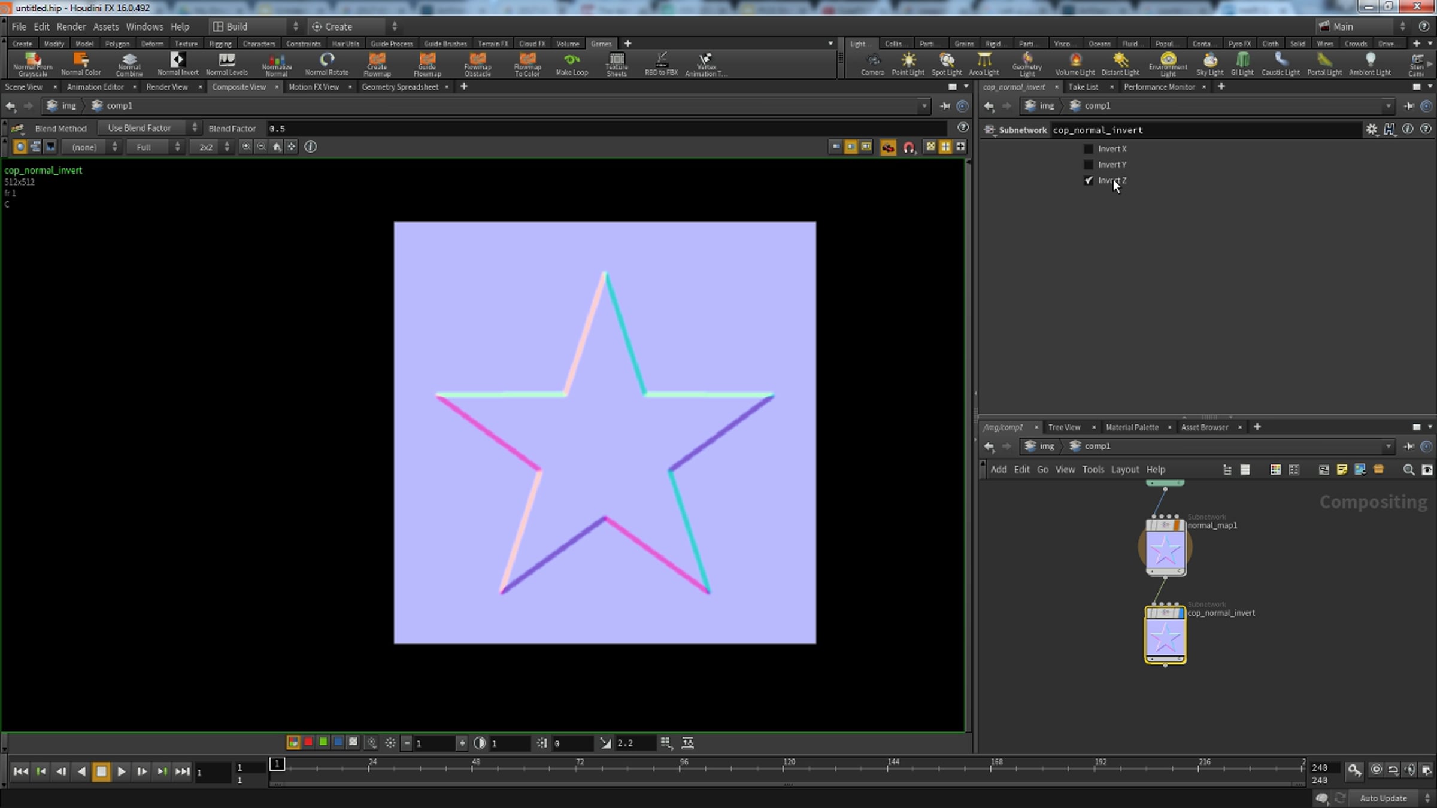Add a Spot Light from the shelf
Image resolution: width=1437 pixels, height=808 pixels.
947,63
